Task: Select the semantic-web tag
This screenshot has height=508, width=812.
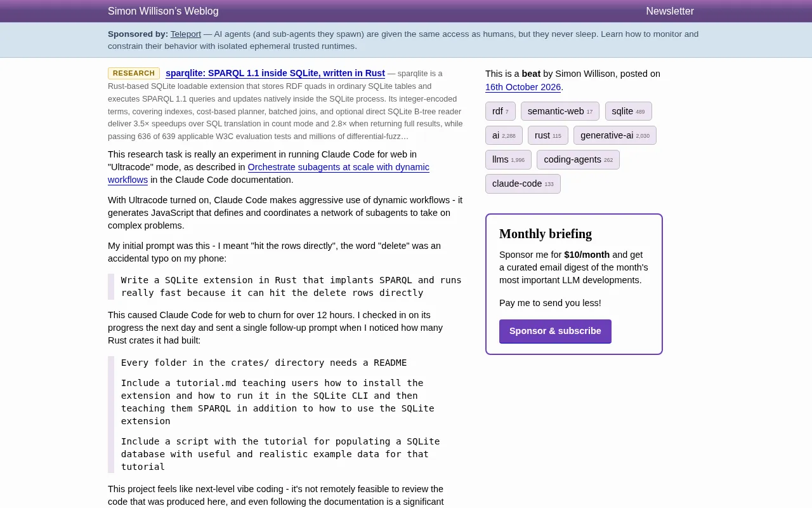Action: point(560,111)
